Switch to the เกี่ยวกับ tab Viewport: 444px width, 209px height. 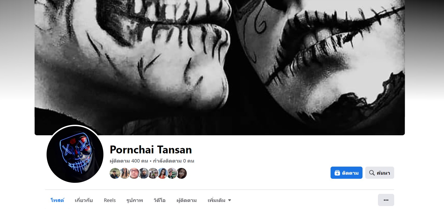tap(84, 200)
